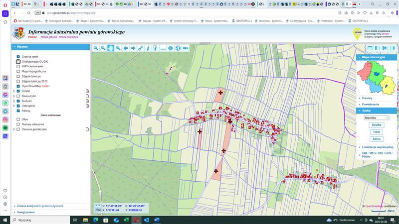Image resolution: width=399 pixels, height=224 pixels.
Task: Click the Adres search button
Action: [377, 139]
